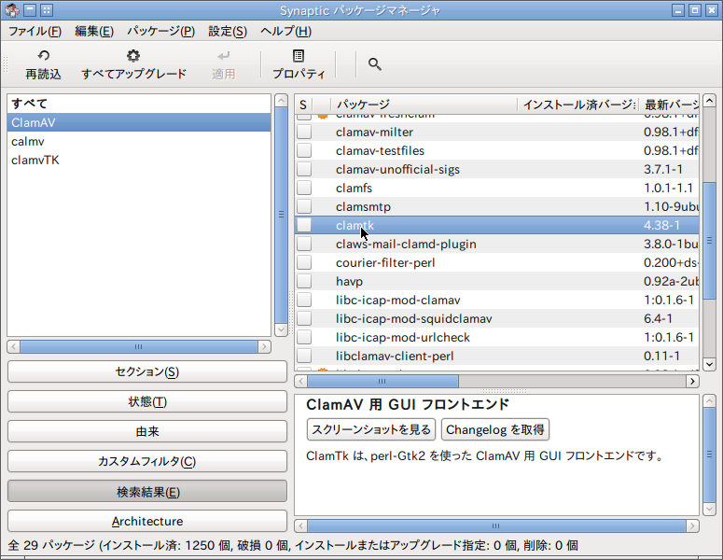
Task: Select 'すべて' in the search list
Action: point(139,104)
